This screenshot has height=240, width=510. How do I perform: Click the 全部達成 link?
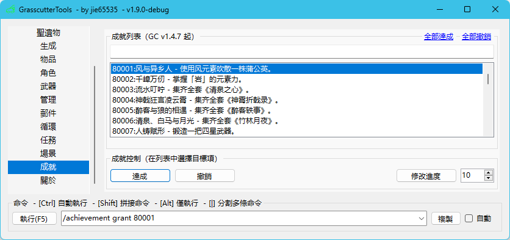click(439, 37)
